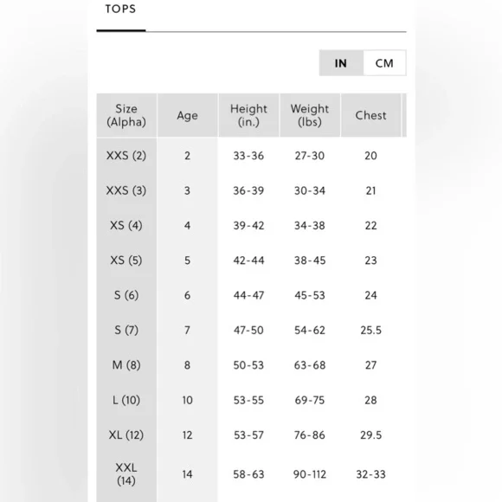Viewport: 502px width, 502px height.
Task: Click the Chest column header
Action: (370, 115)
